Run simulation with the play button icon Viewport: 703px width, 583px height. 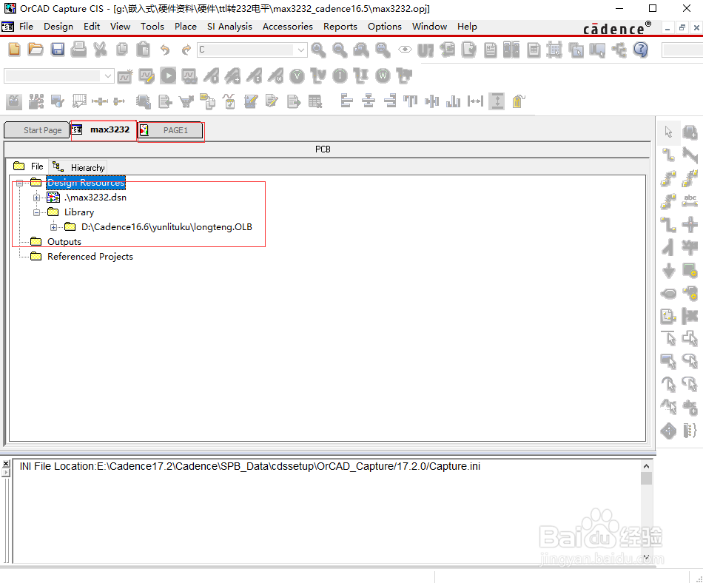168,75
